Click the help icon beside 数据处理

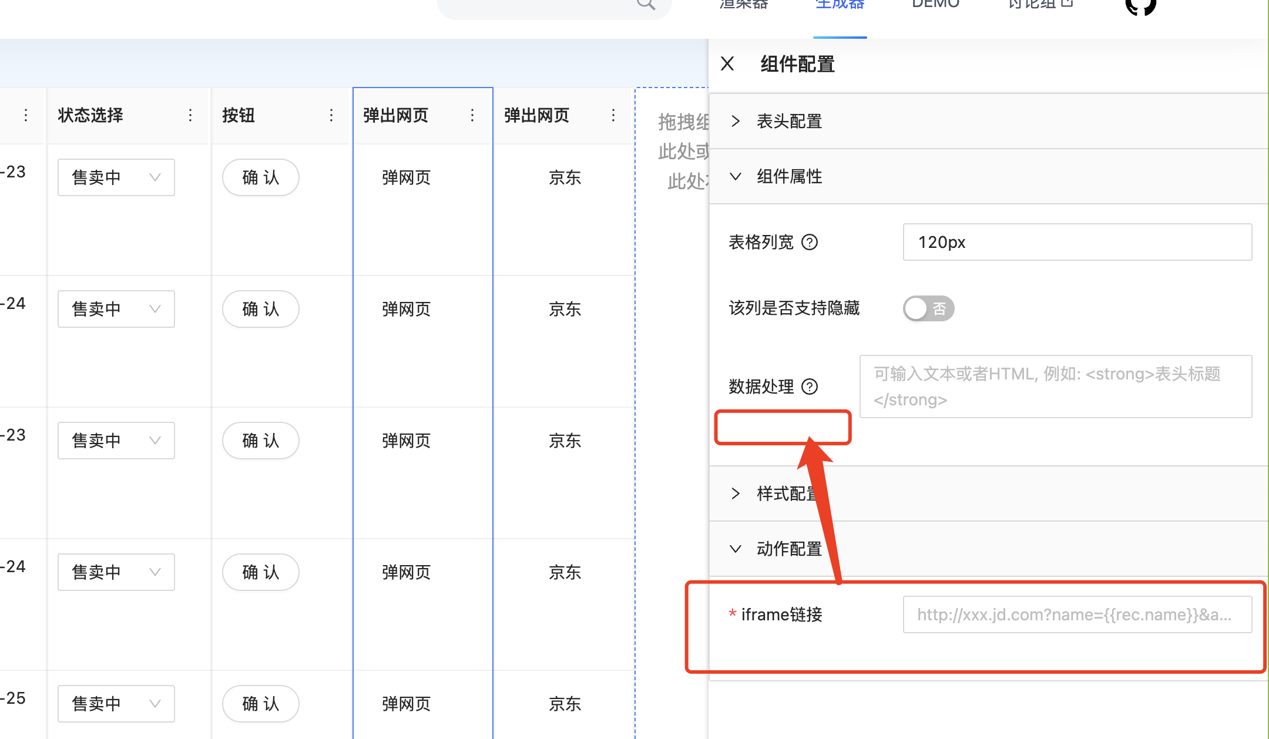[x=810, y=387]
